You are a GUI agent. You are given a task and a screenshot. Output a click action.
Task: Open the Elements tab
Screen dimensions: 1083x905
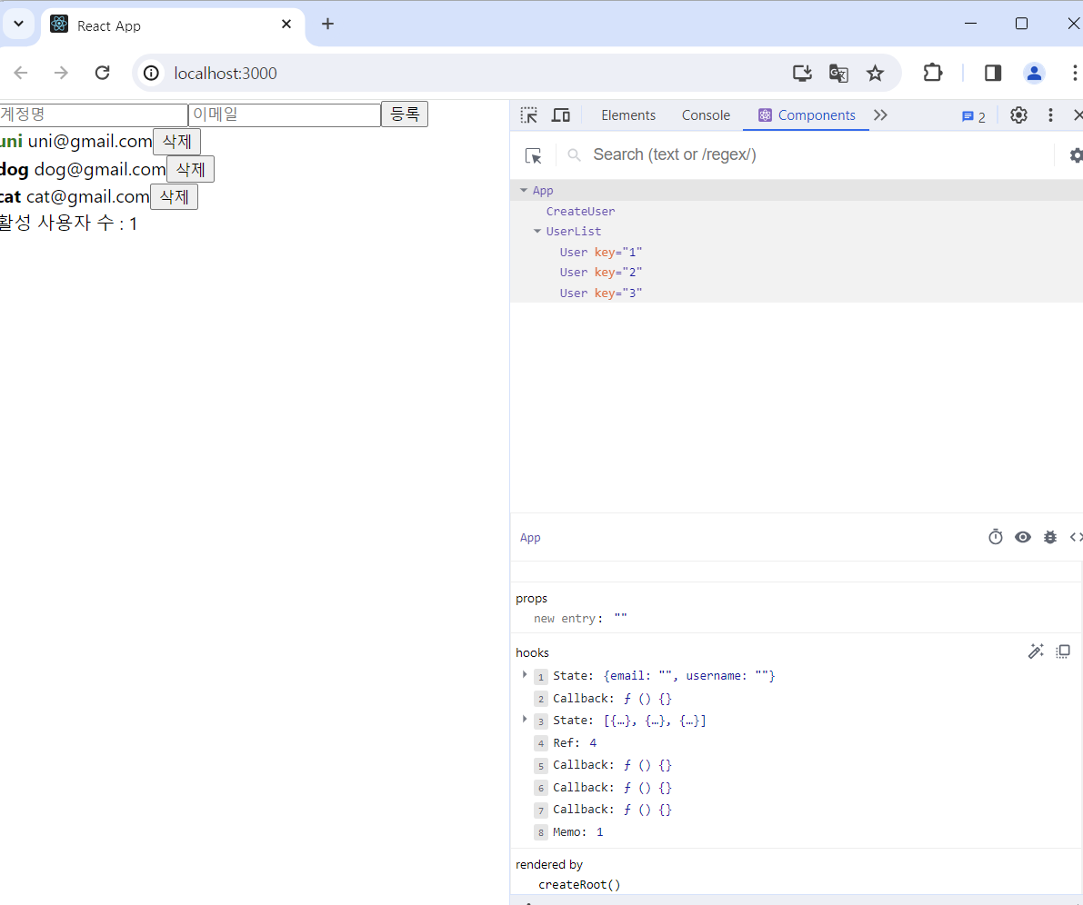coord(628,114)
